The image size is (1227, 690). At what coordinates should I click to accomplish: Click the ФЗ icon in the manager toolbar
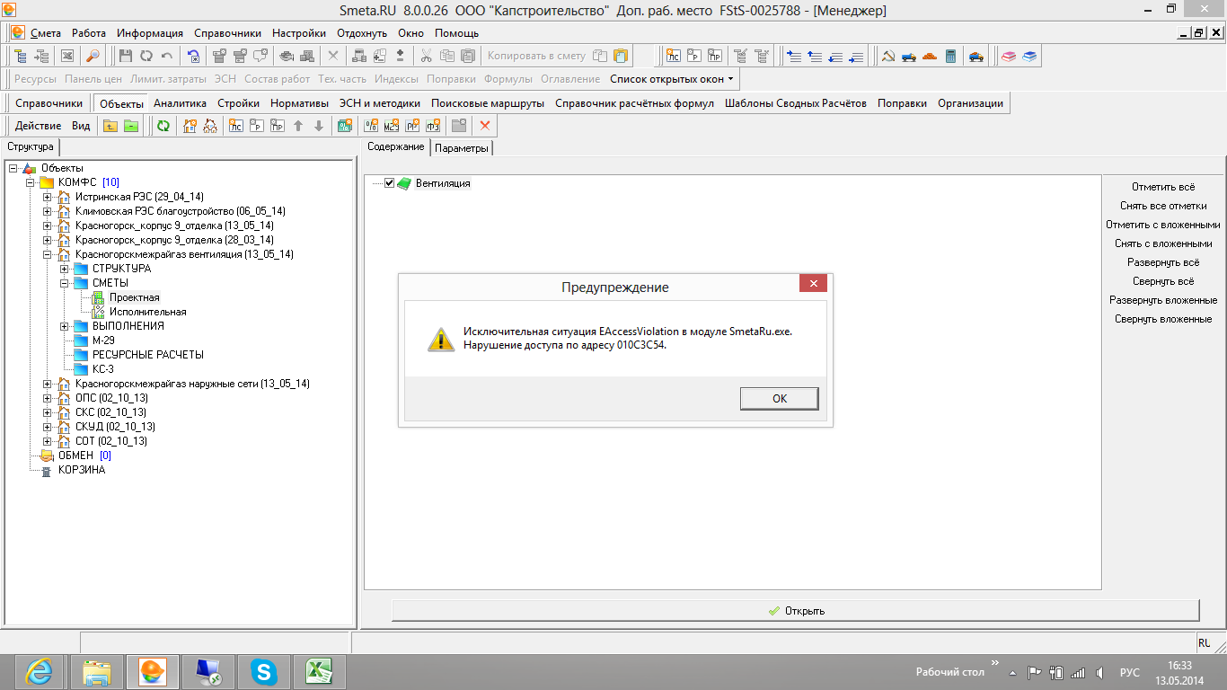point(434,126)
